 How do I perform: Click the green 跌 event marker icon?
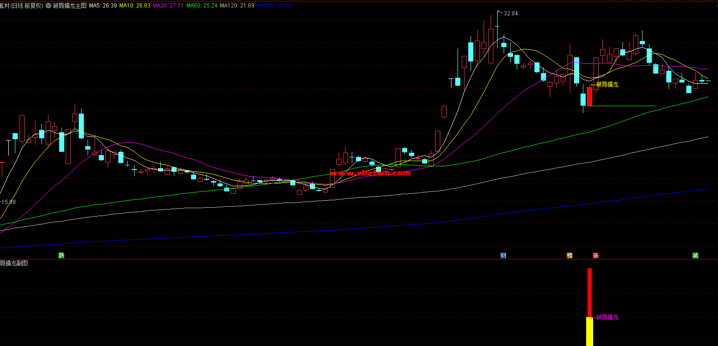pos(61,255)
